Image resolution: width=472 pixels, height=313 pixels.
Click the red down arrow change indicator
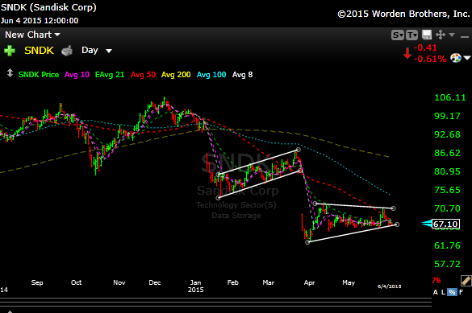pos(407,53)
